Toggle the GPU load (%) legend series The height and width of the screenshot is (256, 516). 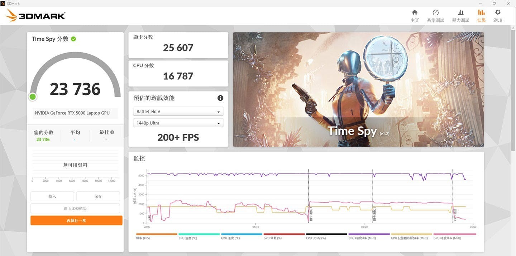[x=284, y=236]
